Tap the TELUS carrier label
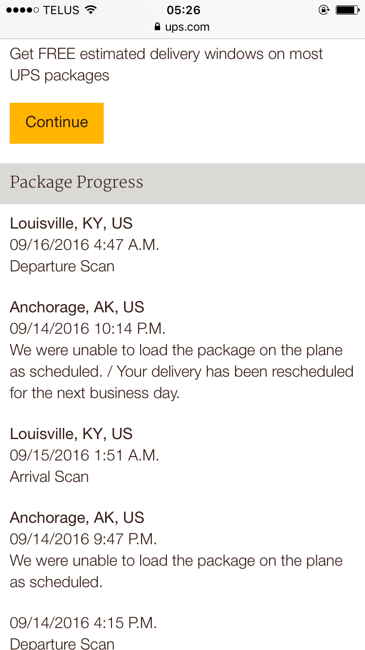Screen dimensions: 365x650 61,10
